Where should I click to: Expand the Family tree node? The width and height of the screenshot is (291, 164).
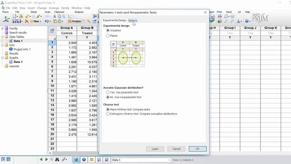tap(2, 28)
